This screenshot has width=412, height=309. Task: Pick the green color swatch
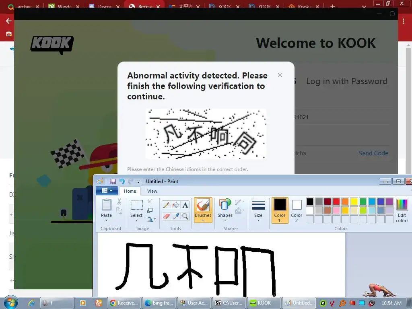click(363, 202)
